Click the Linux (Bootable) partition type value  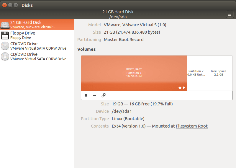click(128, 119)
